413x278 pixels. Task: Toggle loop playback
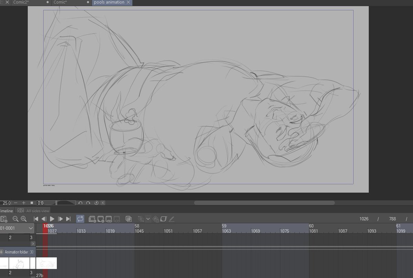tap(80, 219)
